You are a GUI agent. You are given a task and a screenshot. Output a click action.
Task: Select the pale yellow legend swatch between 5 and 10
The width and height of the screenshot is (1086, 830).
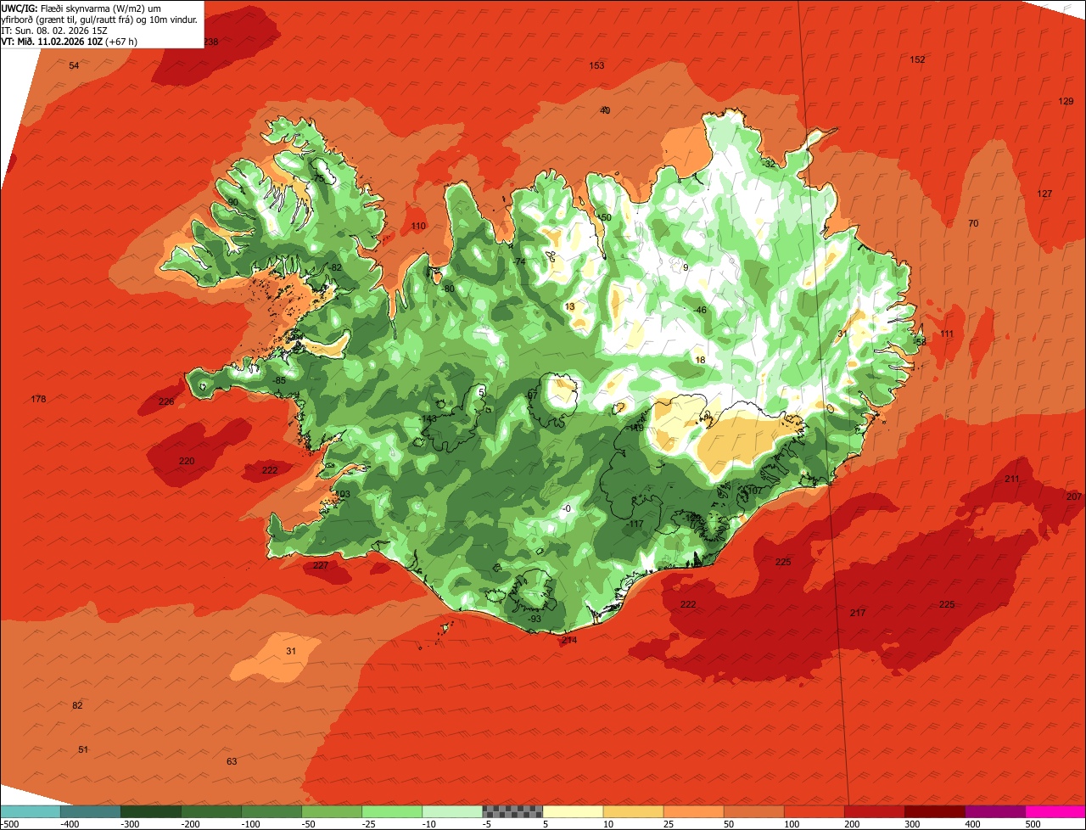tap(573, 811)
